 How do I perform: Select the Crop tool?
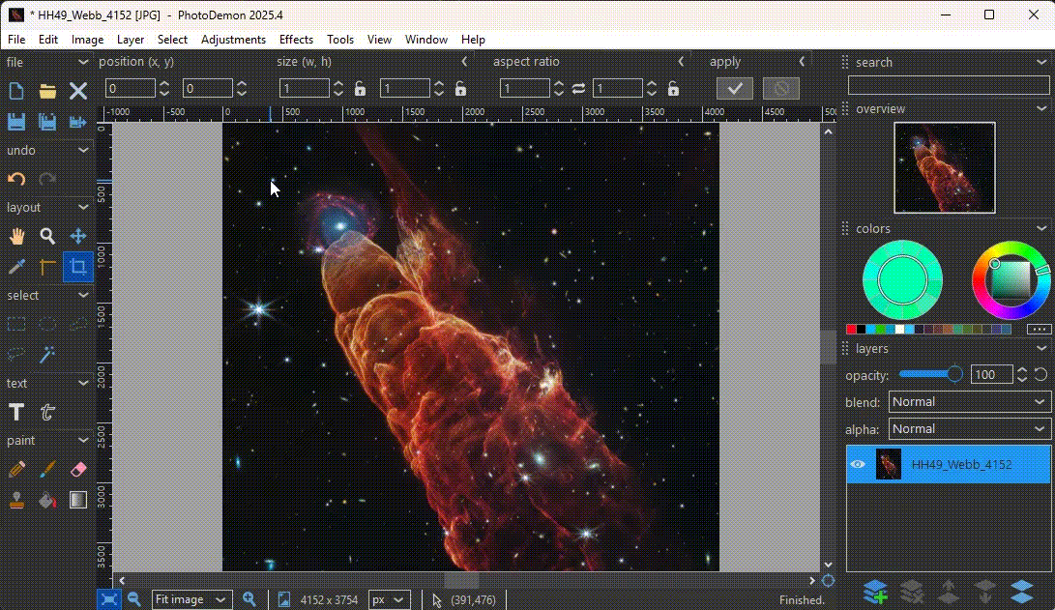pos(78,267)
